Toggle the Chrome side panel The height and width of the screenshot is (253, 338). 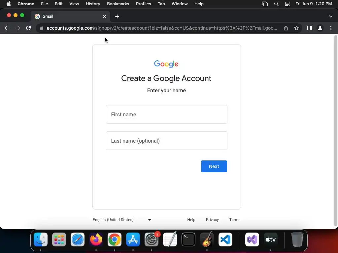(x=310, y=28)
